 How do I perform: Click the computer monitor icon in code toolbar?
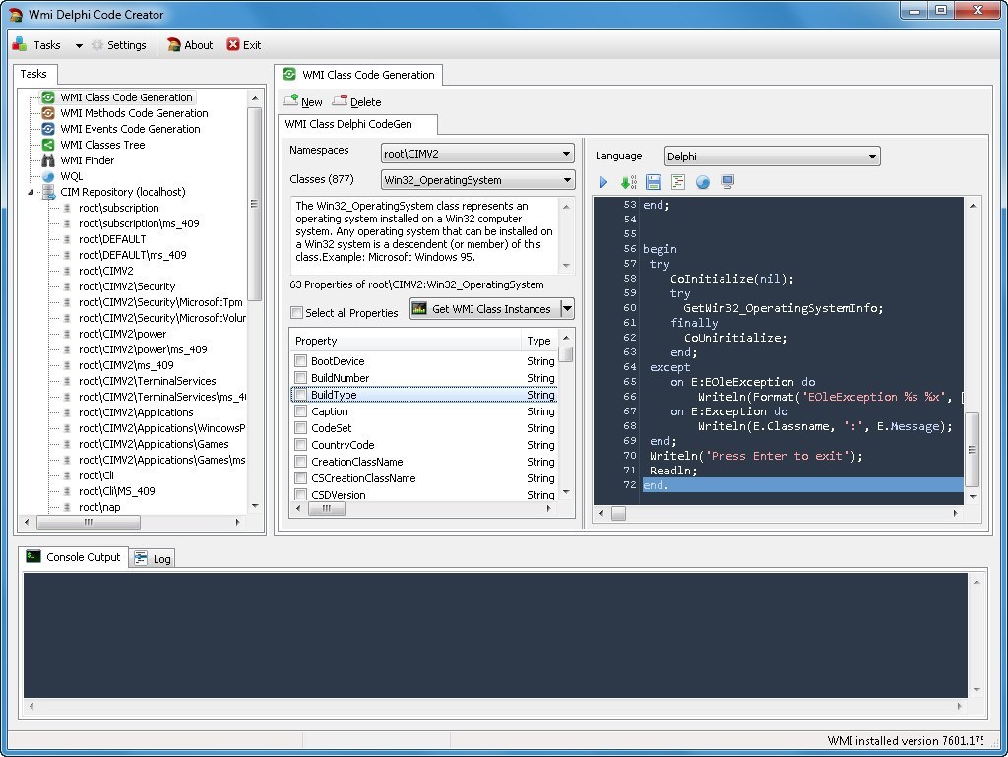[727, 182]
